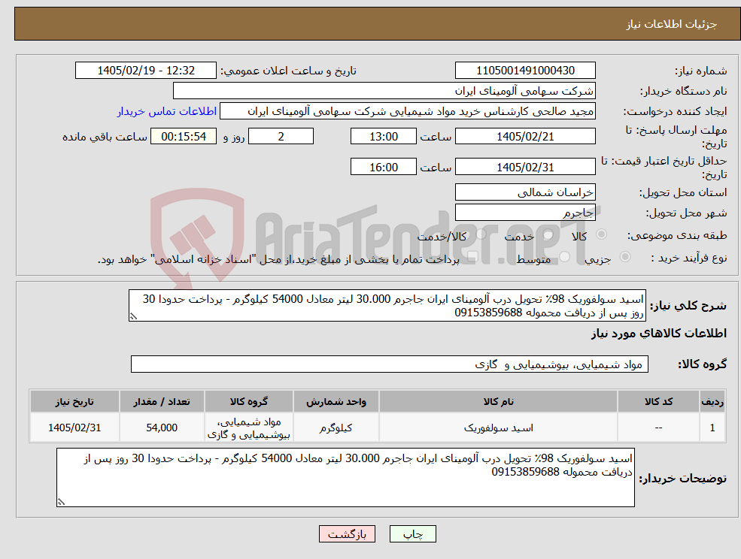Click the تاریخ نیاز column header
Viewport: 741px width, 559px height.
tap(74, 401)
